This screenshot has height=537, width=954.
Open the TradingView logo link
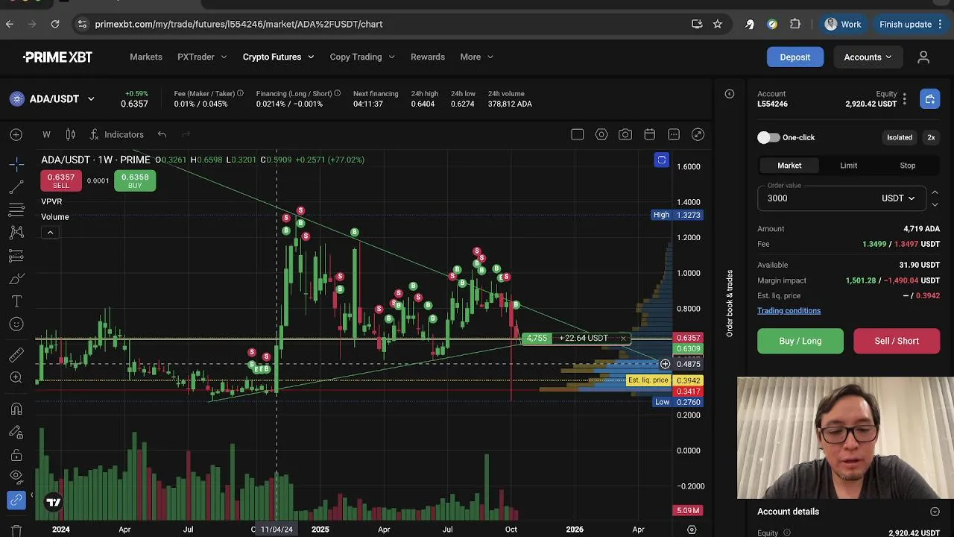pyautogui.click(x=54, y=503)
